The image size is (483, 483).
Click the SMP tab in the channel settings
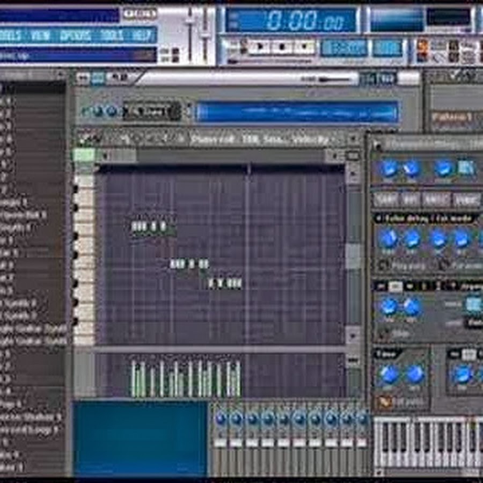[x=386, y=200]
